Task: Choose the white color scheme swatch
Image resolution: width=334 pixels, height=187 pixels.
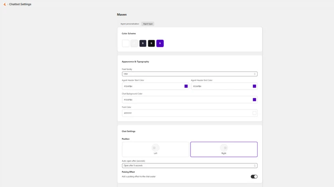Action: pos(126,43)
